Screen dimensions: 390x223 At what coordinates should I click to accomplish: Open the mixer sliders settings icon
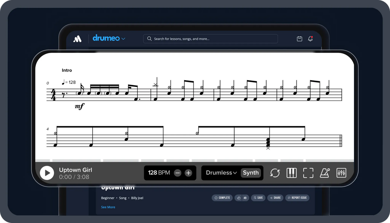pyautogui.click(x=341, y=173)
